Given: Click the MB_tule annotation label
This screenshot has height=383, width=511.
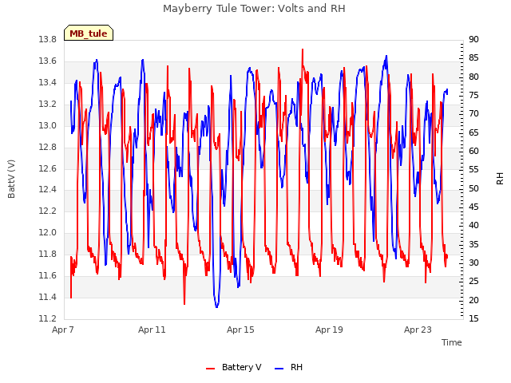Looking at the screenshot, I should (x=89, y=34).
